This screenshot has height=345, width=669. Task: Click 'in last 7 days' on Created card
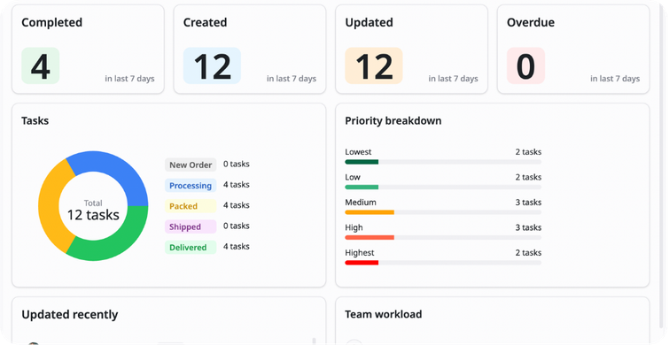click(292, 79)
